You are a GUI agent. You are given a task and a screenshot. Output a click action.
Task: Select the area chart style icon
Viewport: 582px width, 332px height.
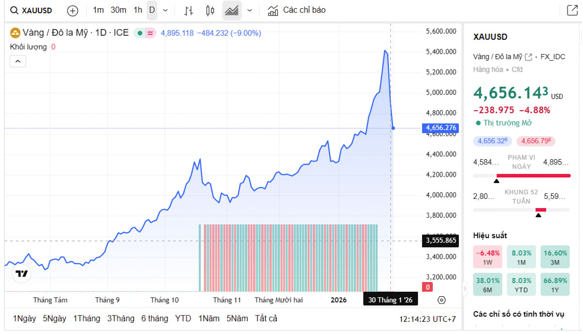(x=232, y=10)
